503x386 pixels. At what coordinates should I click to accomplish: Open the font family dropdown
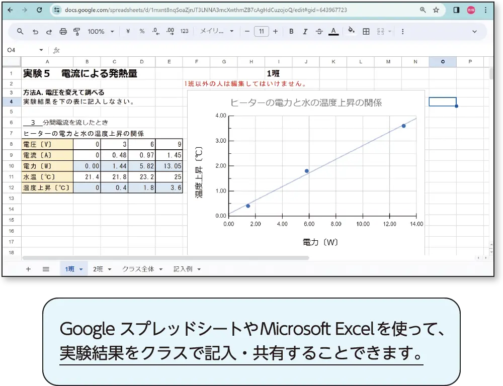[217, 32]
